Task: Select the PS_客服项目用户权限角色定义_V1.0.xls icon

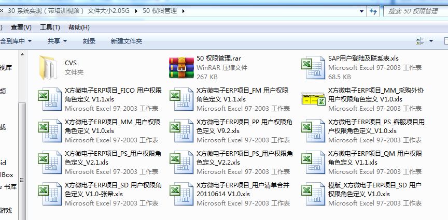Action: (x=313, y=130)
